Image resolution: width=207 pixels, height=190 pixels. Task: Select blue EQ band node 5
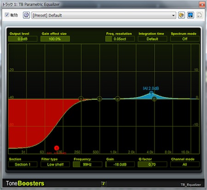[x=151, y=93]
